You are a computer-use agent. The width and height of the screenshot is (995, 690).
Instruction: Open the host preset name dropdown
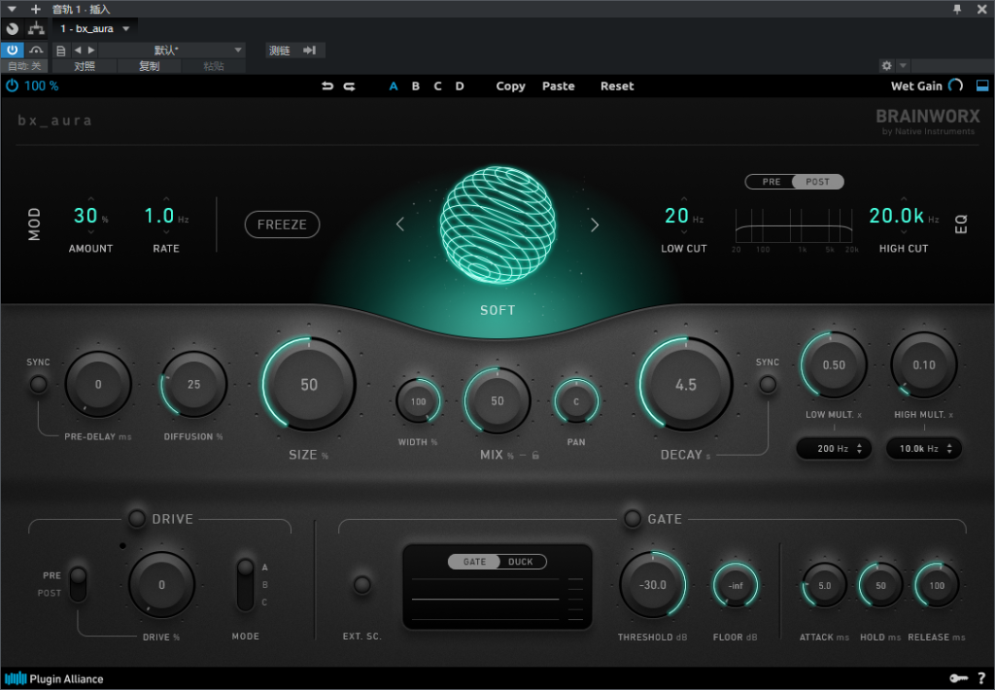click(171, 51)
